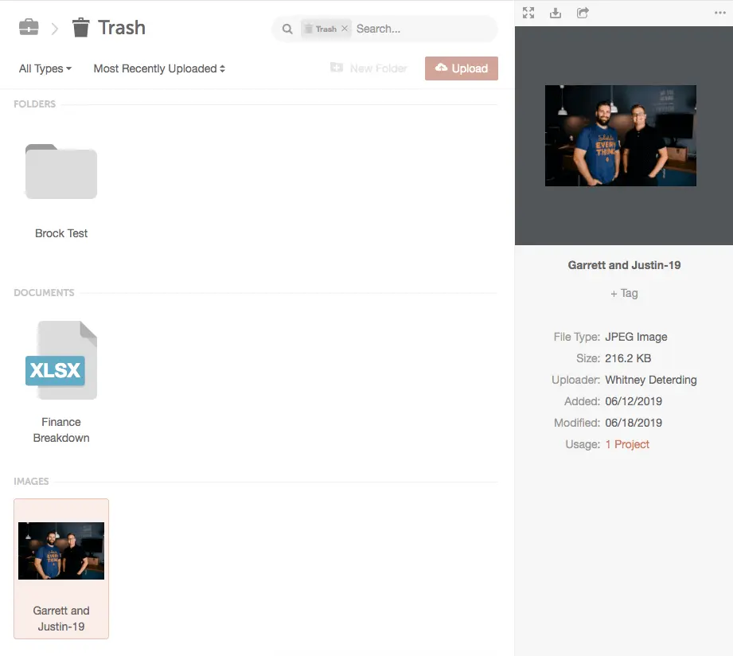Click the breadcrumb chevron separator arrow
Viewport: 733px width, 656px height.
point(55,29)
